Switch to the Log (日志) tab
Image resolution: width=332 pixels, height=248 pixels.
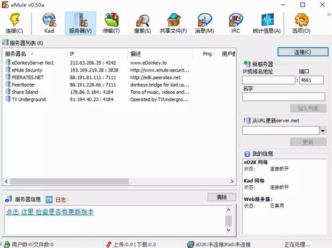click(56, 200)
